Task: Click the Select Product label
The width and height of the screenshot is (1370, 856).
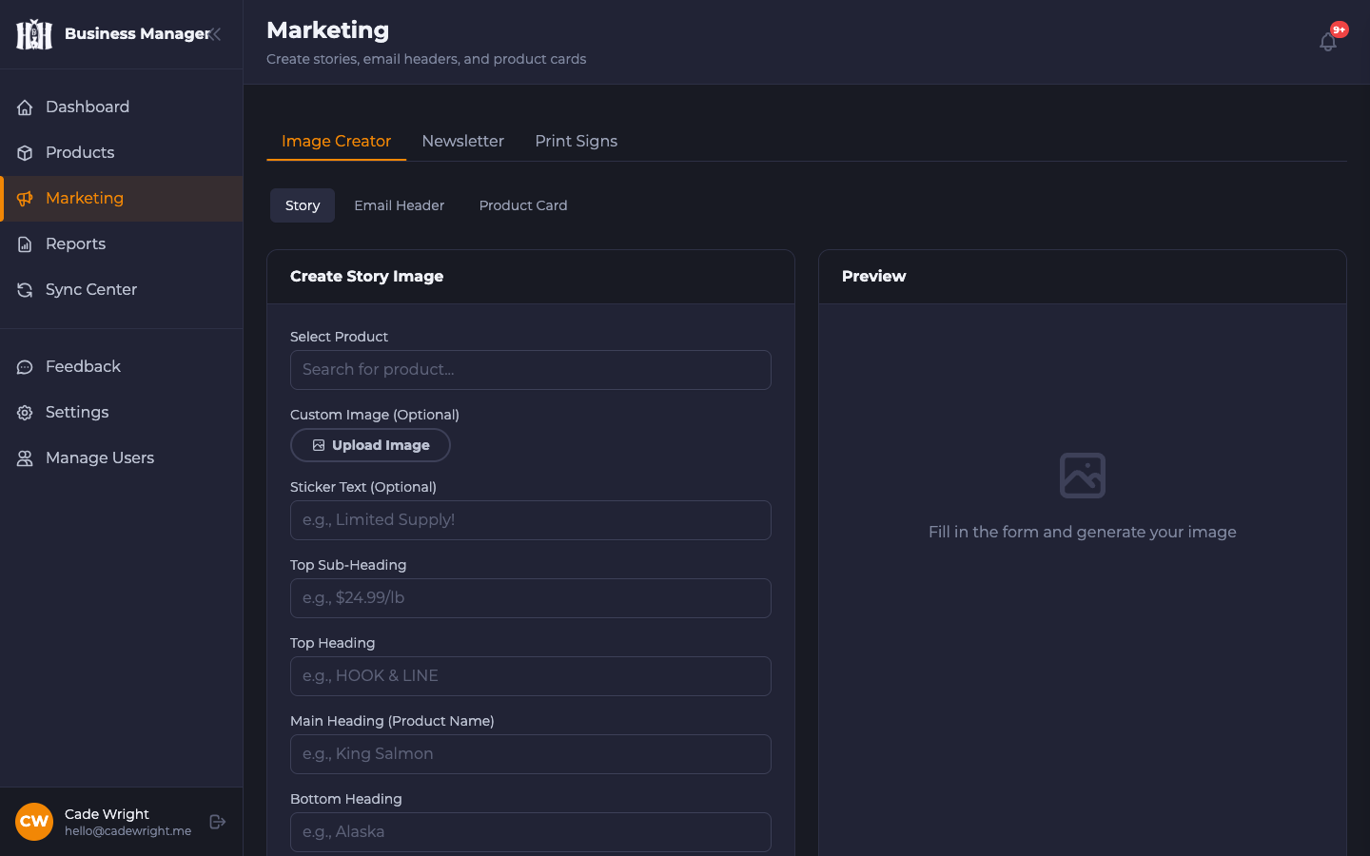Action: click(339, 337)
